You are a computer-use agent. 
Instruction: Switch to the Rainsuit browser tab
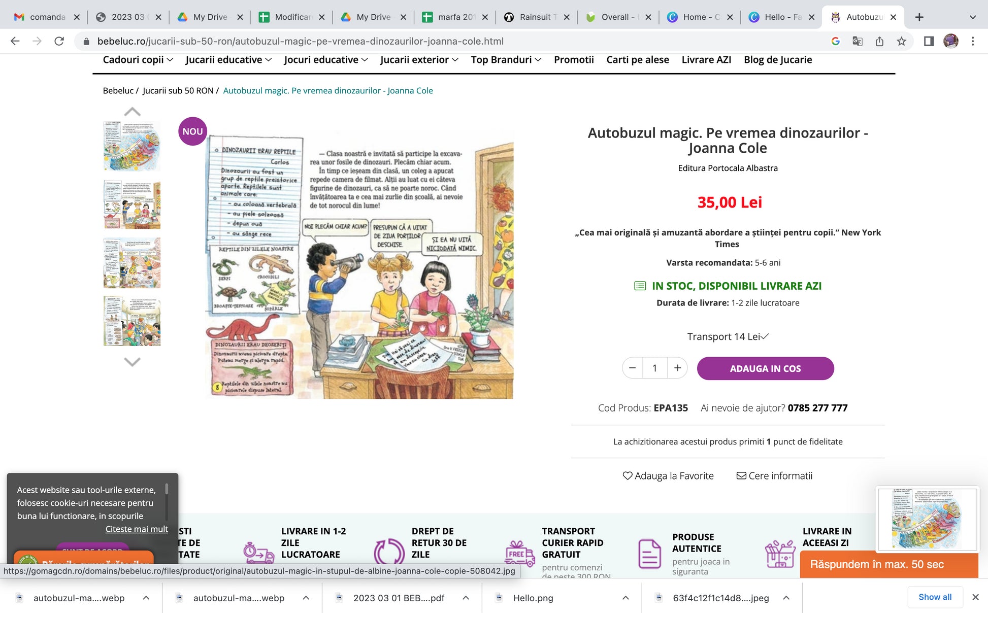pos(537,17)
